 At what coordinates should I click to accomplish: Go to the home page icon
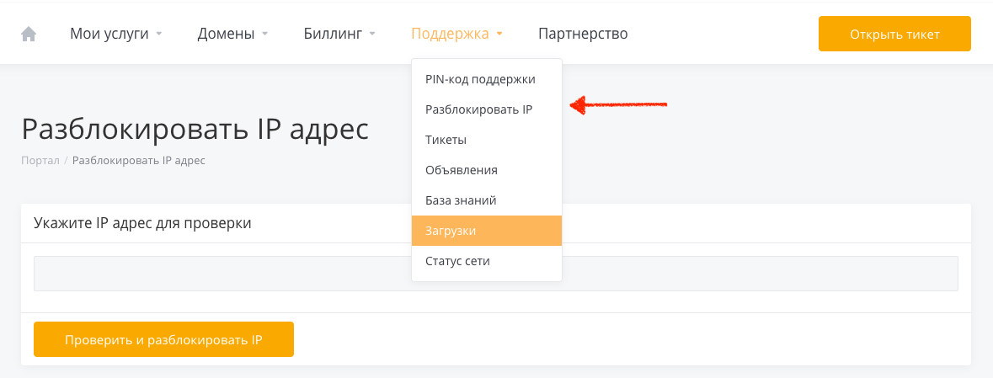29,34
